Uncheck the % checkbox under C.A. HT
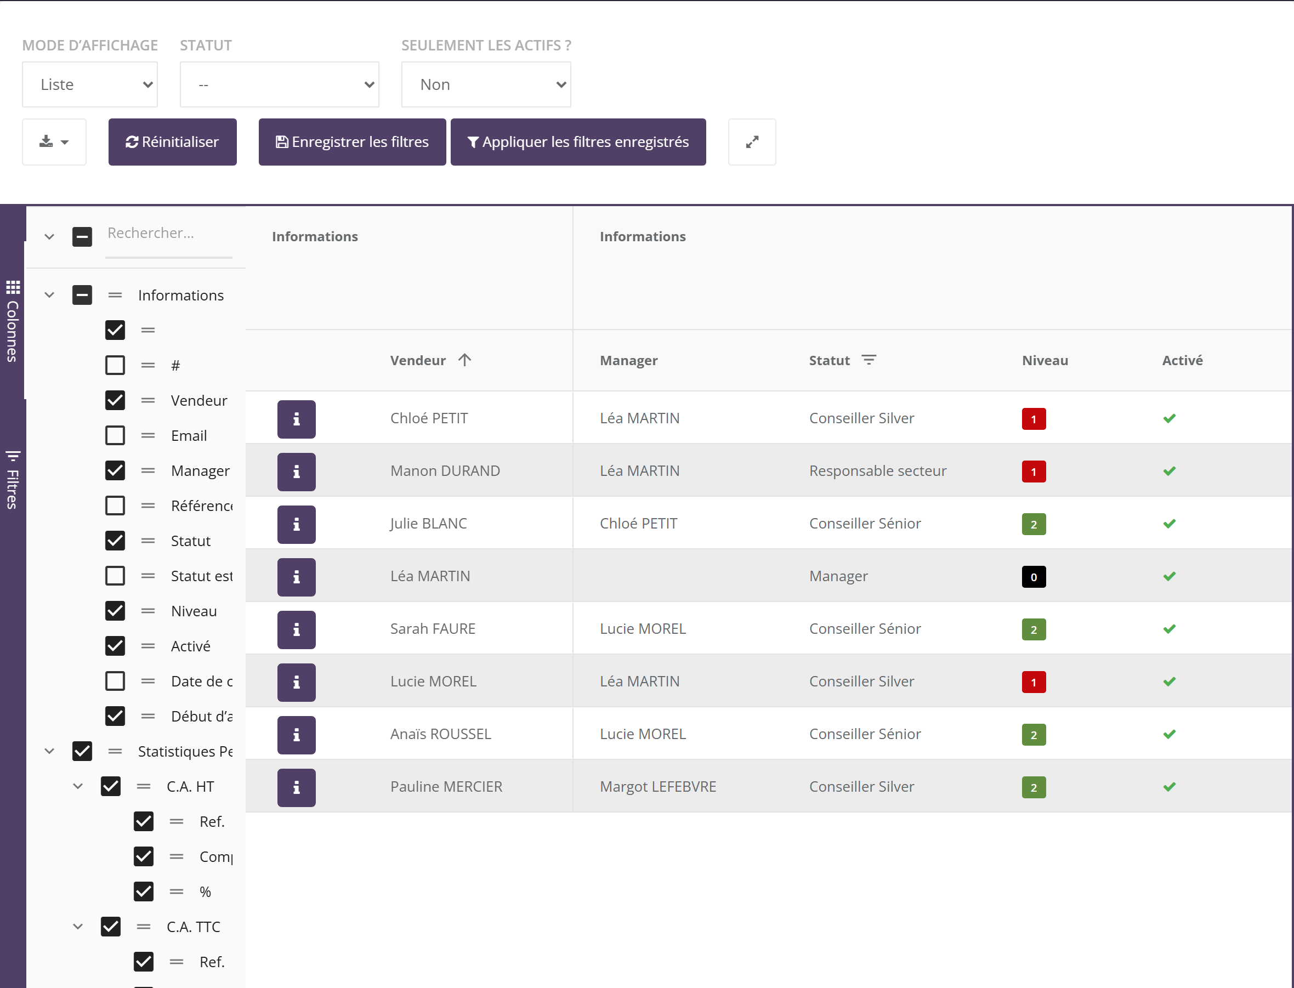The height and width of the screenshot is (988, 1294). click(144, 892)
